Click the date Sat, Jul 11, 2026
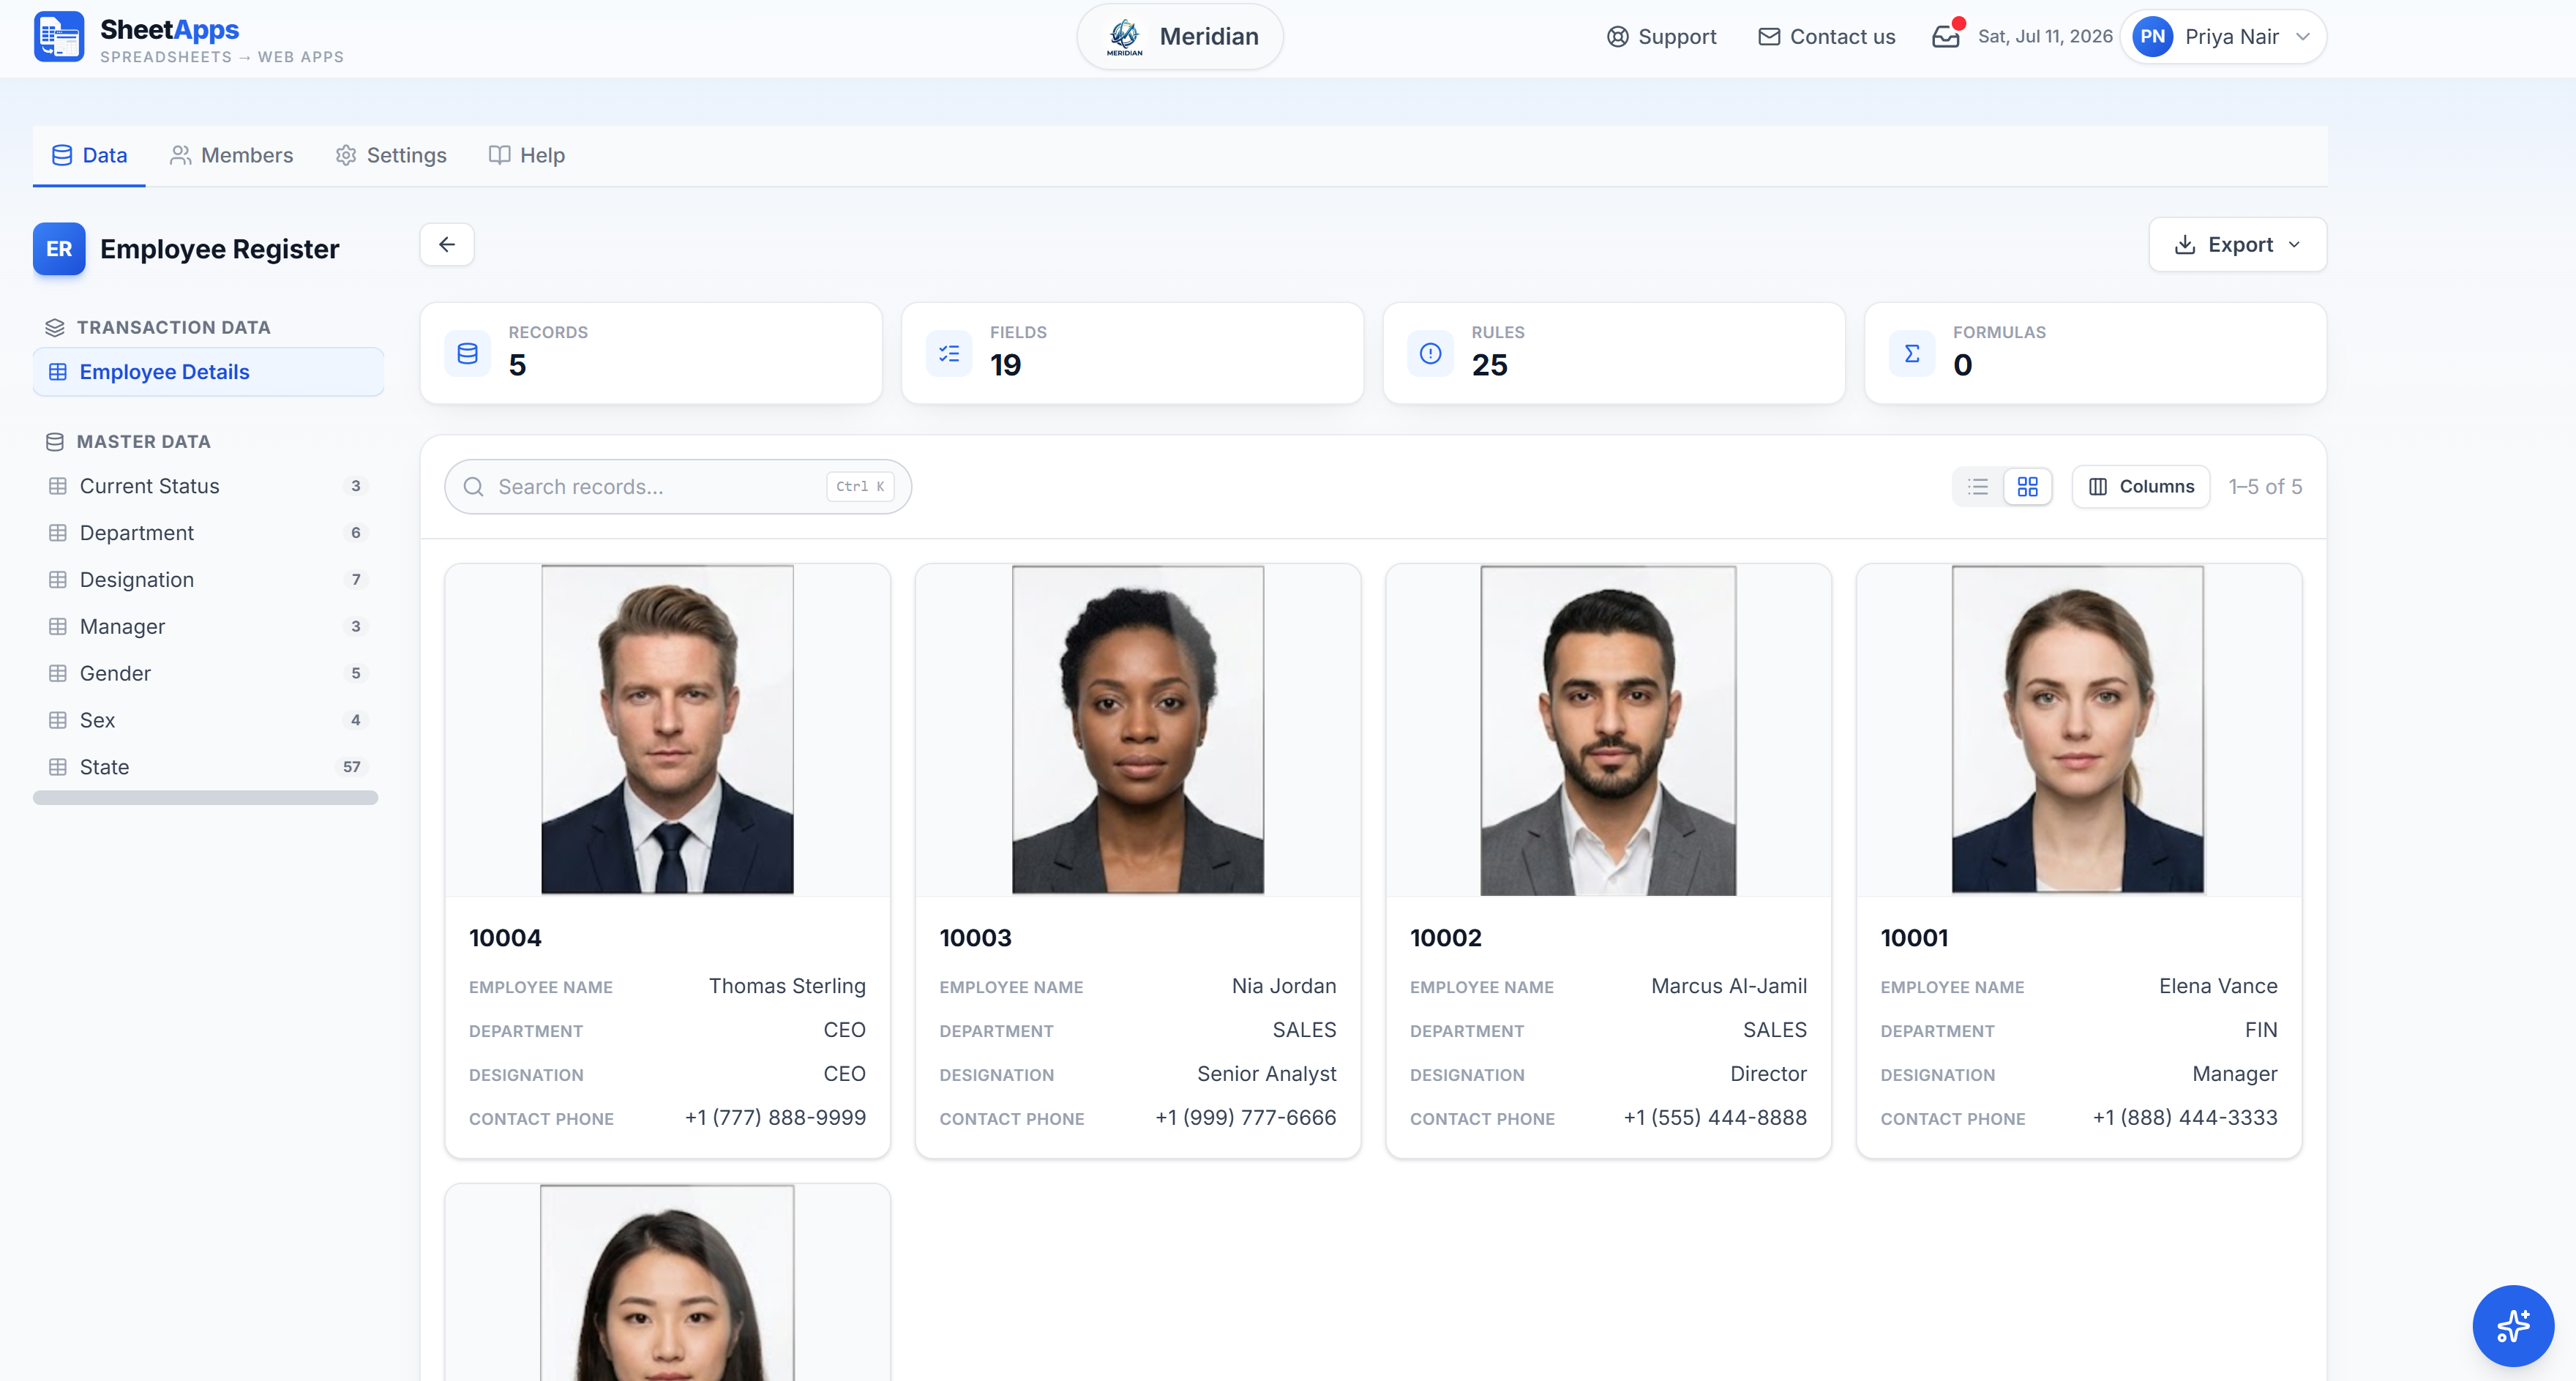 2045,37
